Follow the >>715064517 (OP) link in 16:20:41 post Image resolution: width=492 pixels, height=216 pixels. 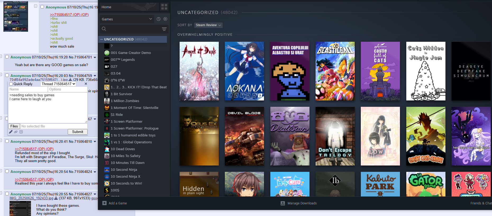click(x=34, y=149)
